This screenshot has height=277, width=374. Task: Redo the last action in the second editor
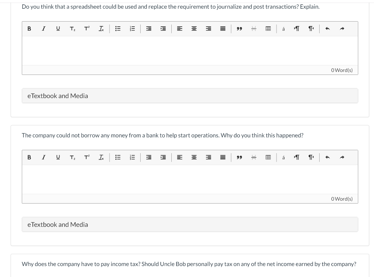[342, 157]
